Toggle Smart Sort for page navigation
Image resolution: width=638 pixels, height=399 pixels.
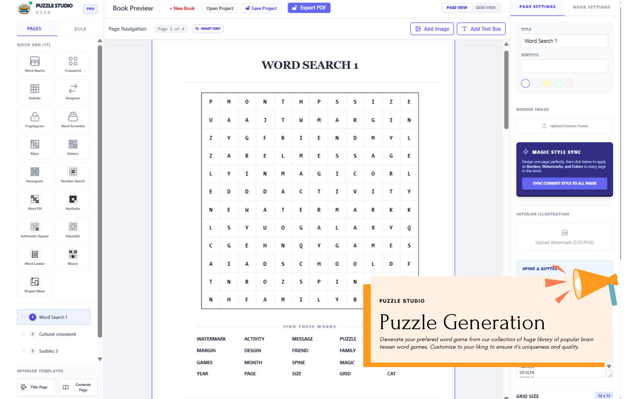pos(207,29)
